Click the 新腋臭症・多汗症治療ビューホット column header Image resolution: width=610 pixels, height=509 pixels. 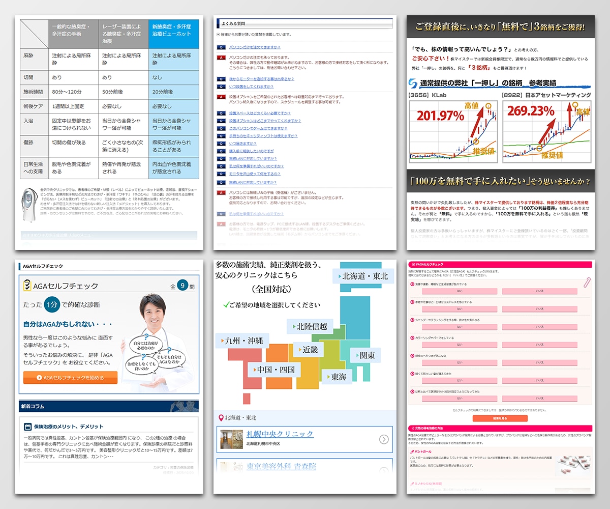[173, 33]
